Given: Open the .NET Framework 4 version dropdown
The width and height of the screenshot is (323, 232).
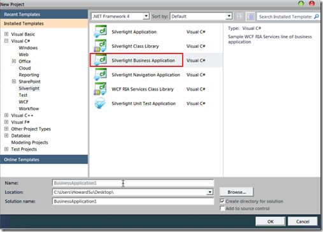Looking at the screenshot, I should tap(146, 16).
